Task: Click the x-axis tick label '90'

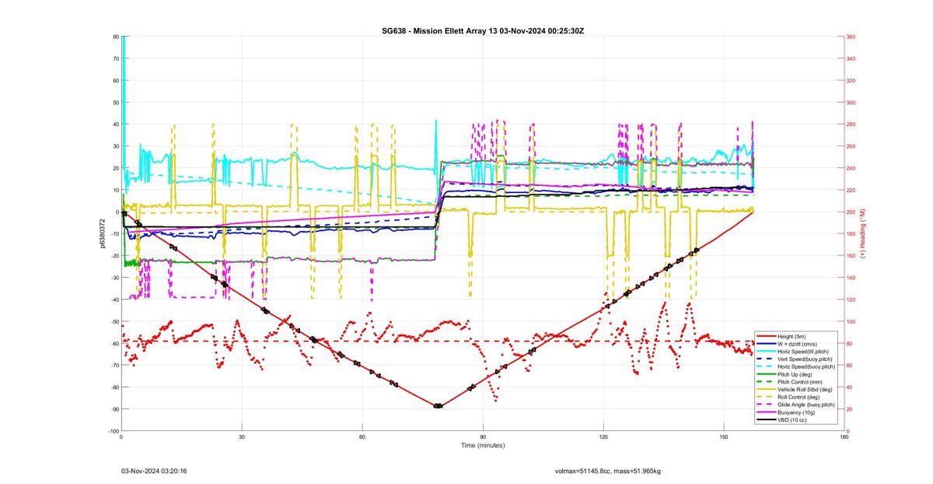Action: (483, 437)
